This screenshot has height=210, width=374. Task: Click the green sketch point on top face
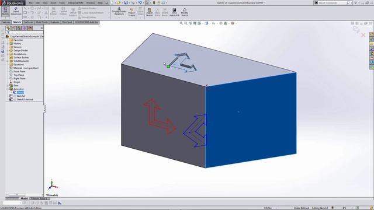(168, 66)
